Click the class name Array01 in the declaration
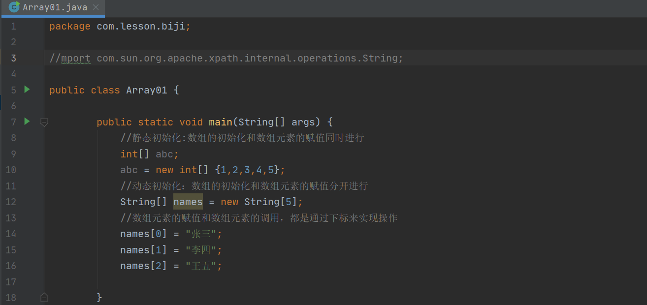 tap(147, 90)
